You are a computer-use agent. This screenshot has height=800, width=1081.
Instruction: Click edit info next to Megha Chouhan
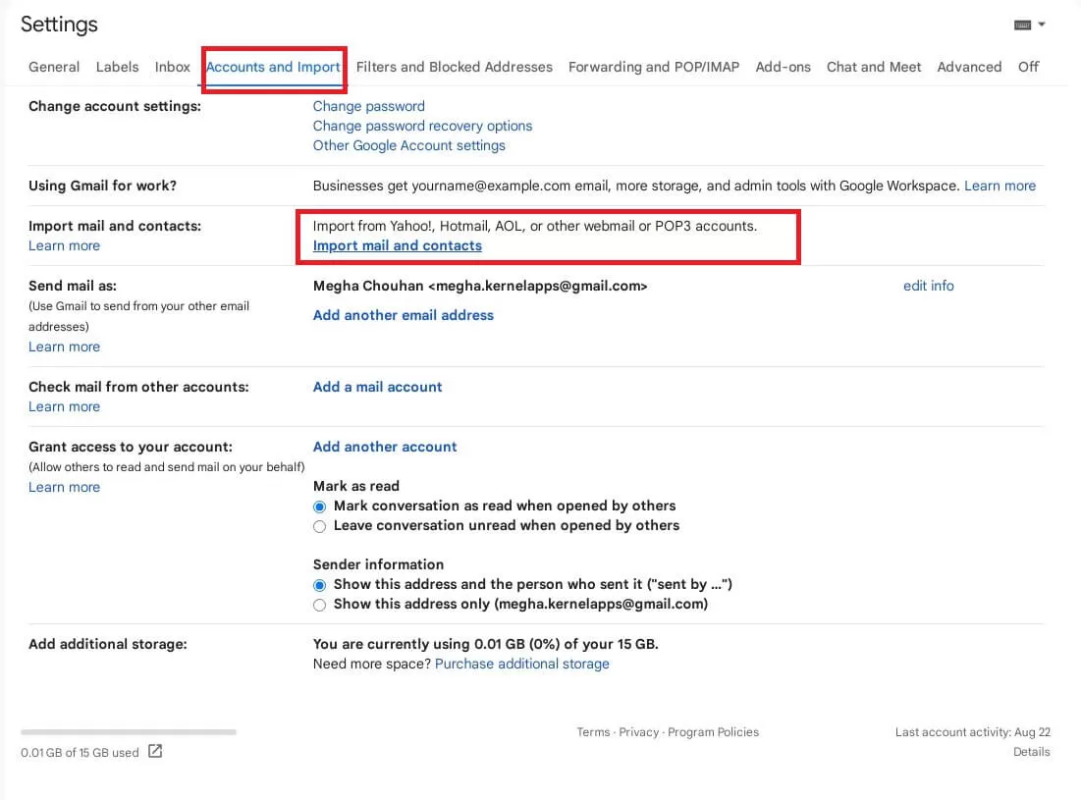click(x=928, y=286)
